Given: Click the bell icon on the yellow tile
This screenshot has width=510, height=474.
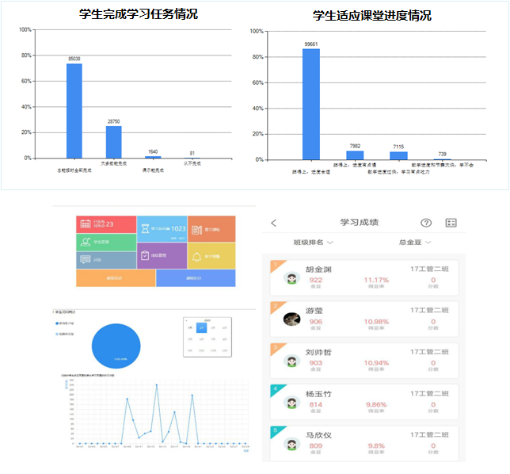Looking at the screenshot, I should click(x=196, y=257).
